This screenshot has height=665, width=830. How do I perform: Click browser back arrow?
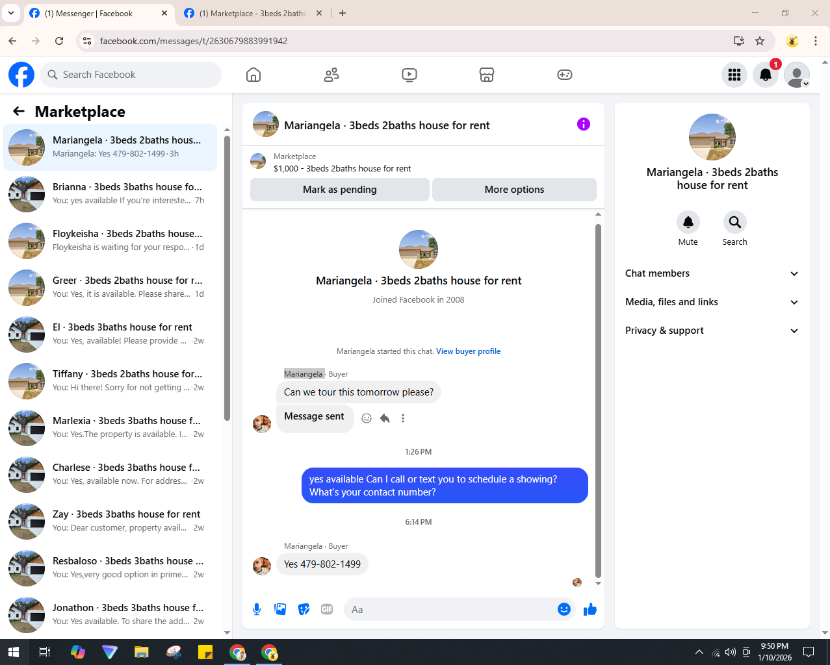(12, 41)
